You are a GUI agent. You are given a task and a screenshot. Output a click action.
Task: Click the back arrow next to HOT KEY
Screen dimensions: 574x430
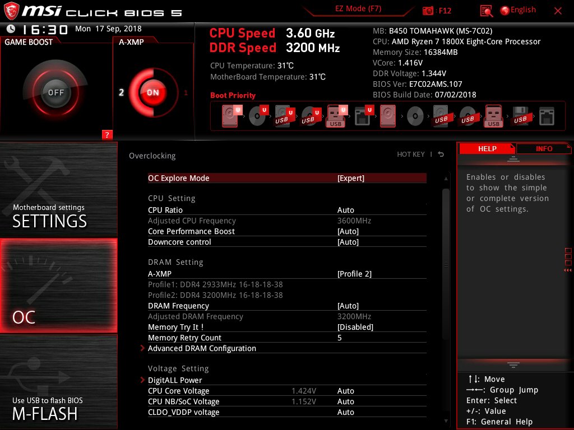pos(441,155)
